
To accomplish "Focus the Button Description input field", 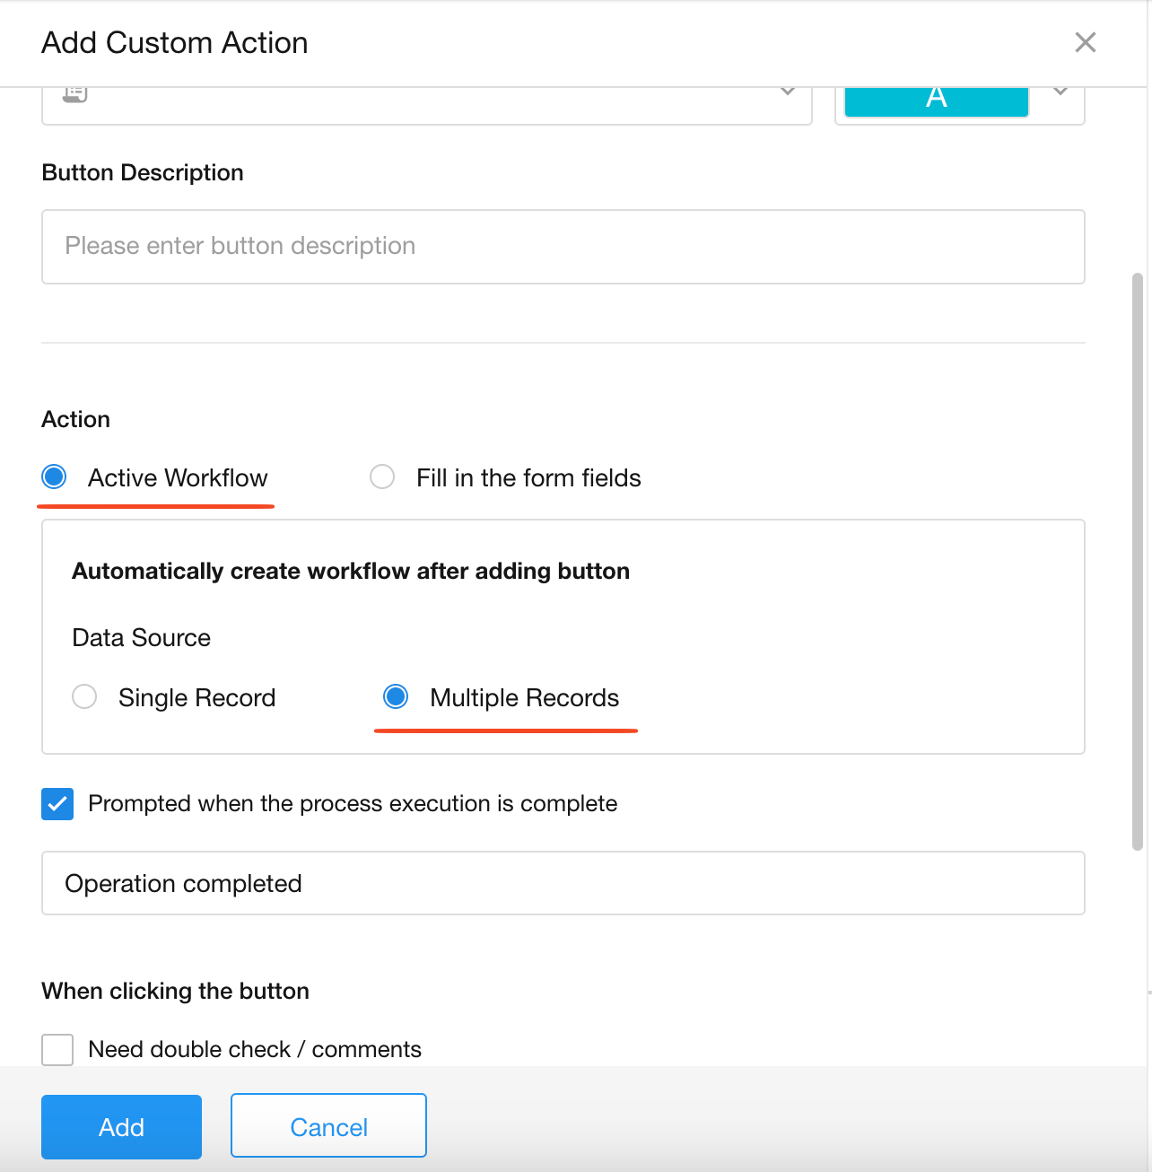I will pos(563,247).
